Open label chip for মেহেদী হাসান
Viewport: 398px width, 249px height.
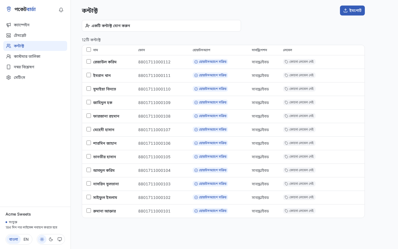click(299, 129)
